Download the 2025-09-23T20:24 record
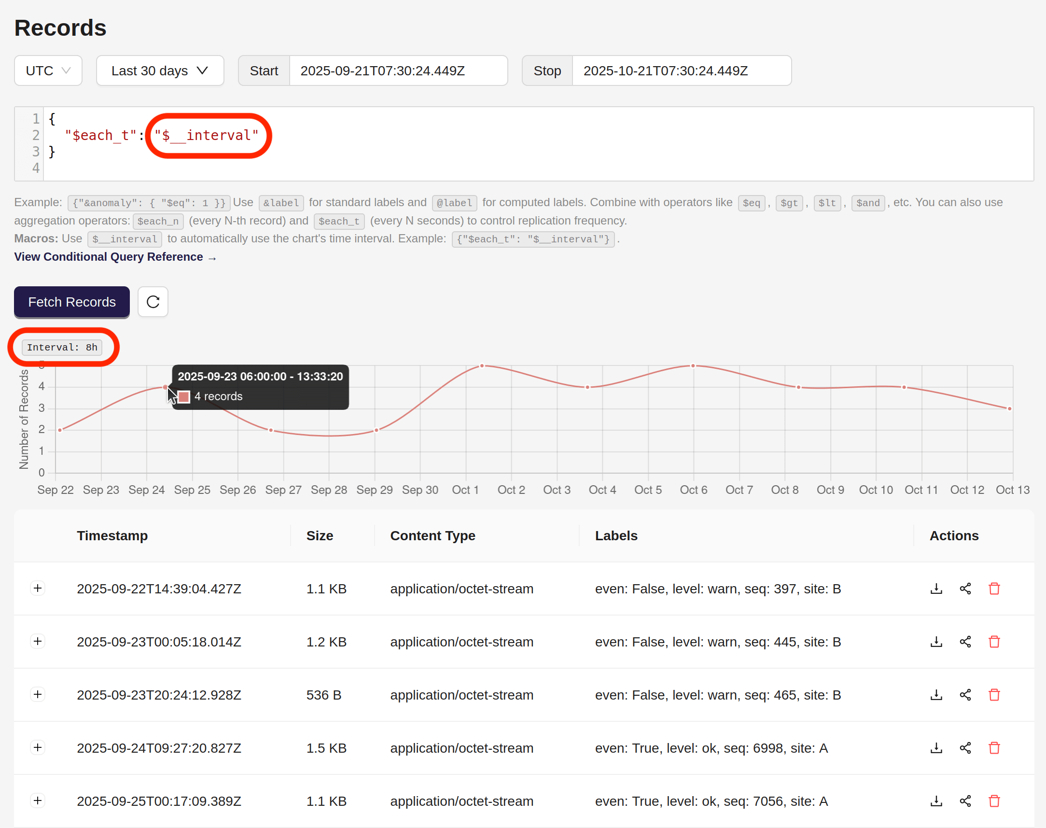 (935, 695)
